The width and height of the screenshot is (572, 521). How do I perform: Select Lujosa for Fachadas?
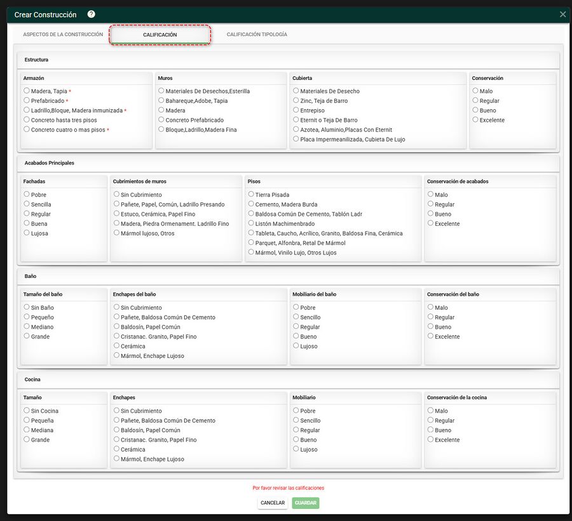[x=27, y=232]
